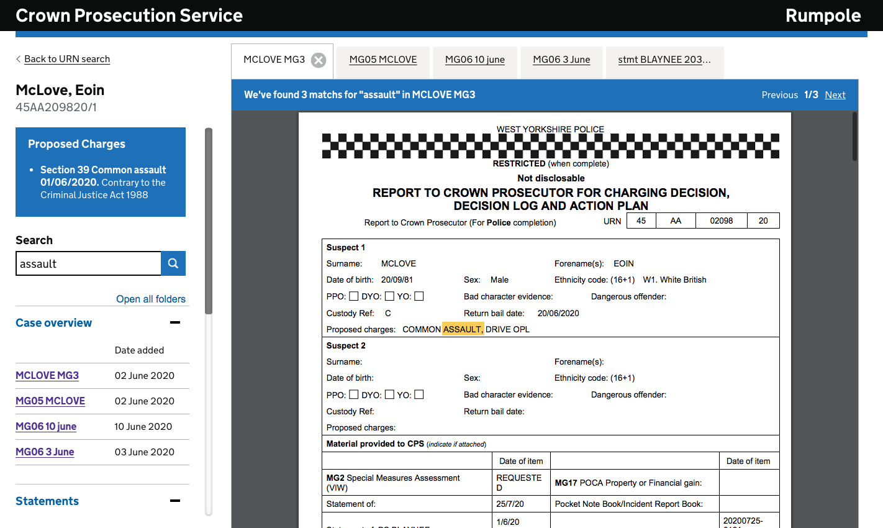Open MG06 3 June document link in sidebar

[x=45, y=452]
